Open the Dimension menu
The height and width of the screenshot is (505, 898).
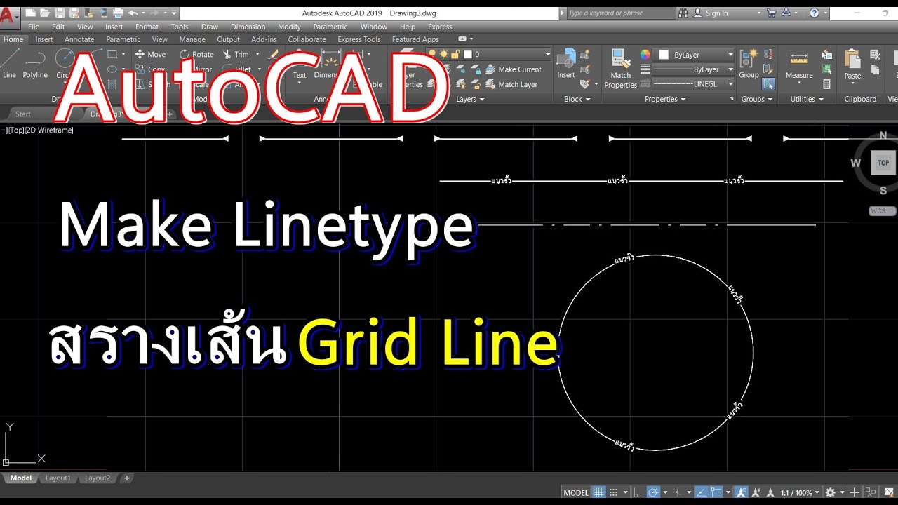pos(248,27)
